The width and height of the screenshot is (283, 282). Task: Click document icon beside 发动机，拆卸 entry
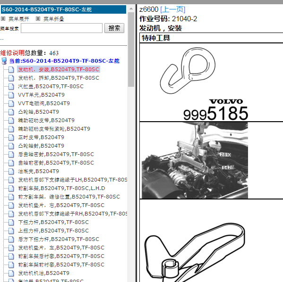pos(11,78)
